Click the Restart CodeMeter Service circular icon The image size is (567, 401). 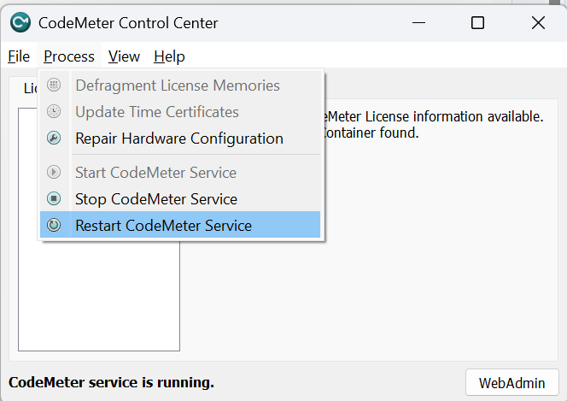click(x=54, y=226)
